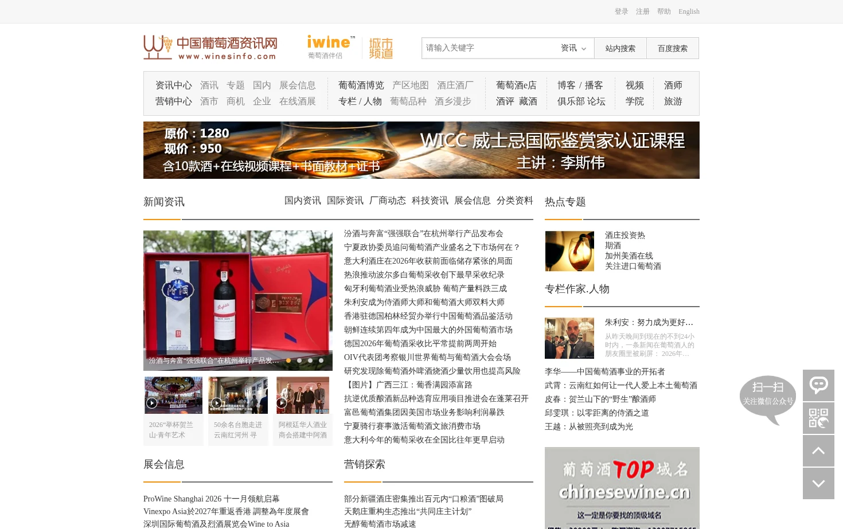843x529 pixels.
Task: Focus the 请输入关键字 search field
Action: (489, 48)
